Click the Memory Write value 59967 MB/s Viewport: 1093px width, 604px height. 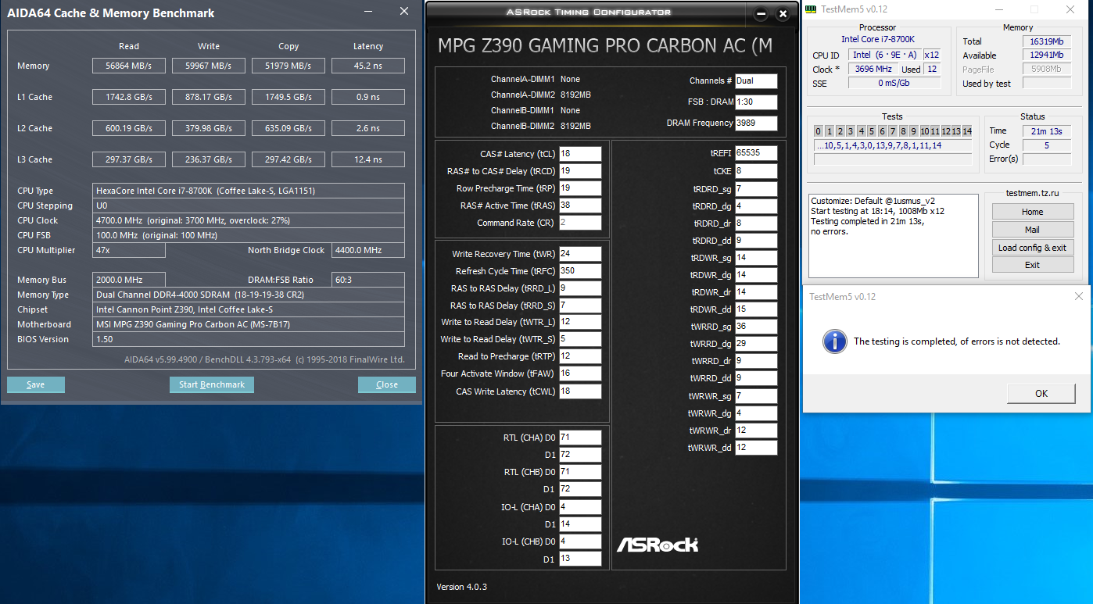(209, 66)
